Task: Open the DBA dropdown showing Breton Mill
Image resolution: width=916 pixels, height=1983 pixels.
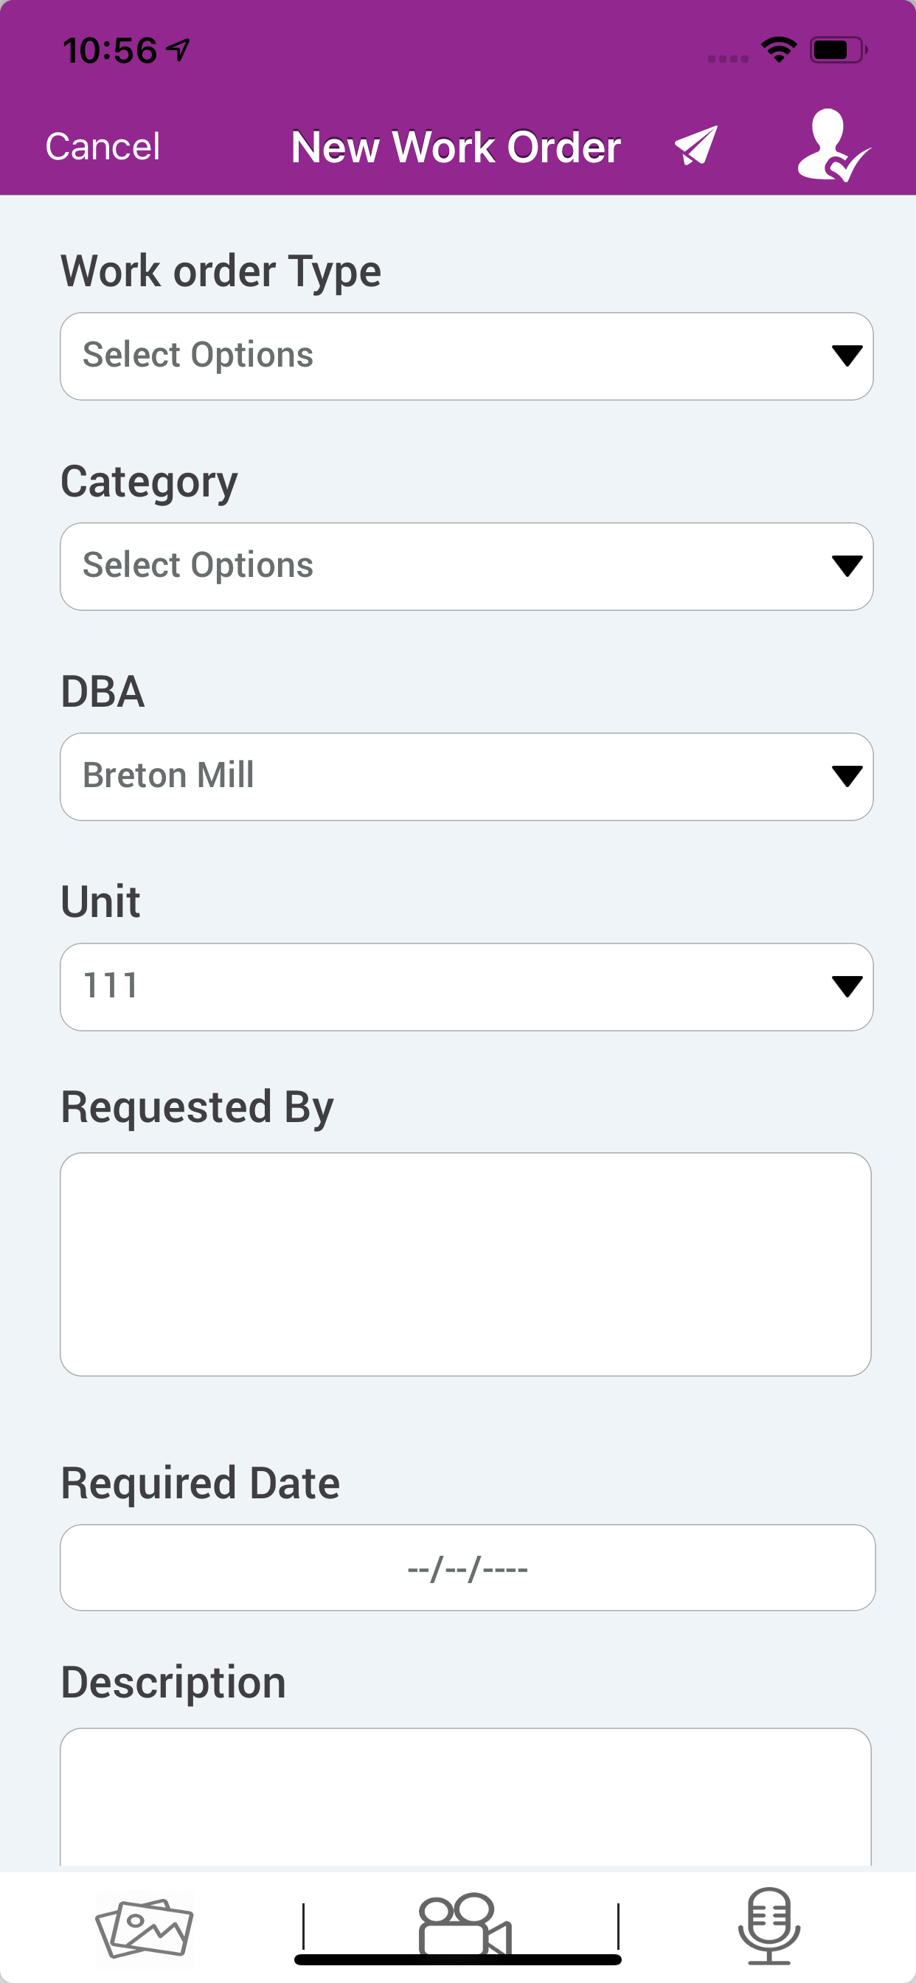Action: click(466, 776)
